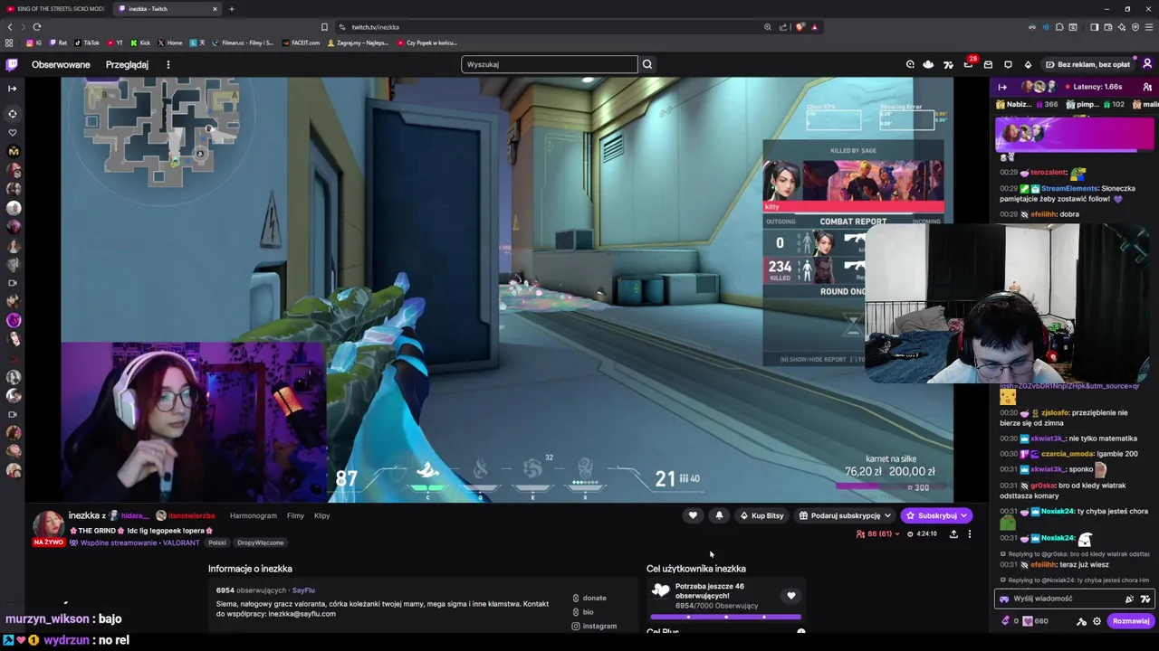
Task: Click Kup Bitsy button
Action: (761, 515)
